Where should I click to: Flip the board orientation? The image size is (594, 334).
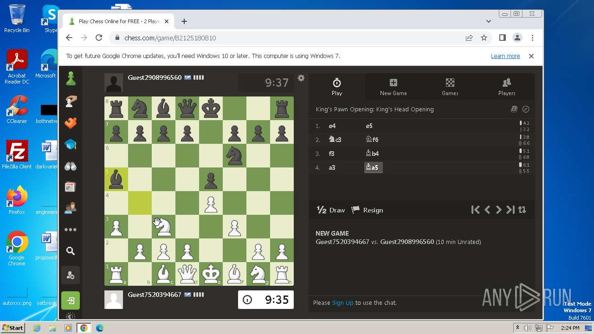click(522, 210)
